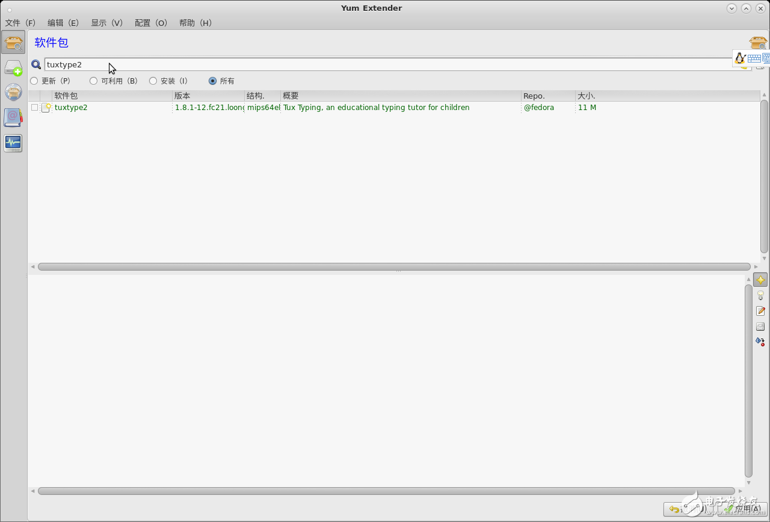This screenshot has height=522, width=770.
Task: Open the output monitor view icon
Action: (13, 143)
